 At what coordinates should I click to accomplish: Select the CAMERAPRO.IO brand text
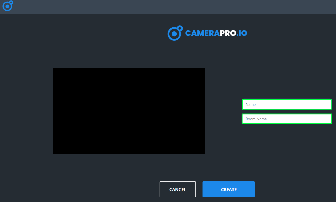click(x=216, y=33)
